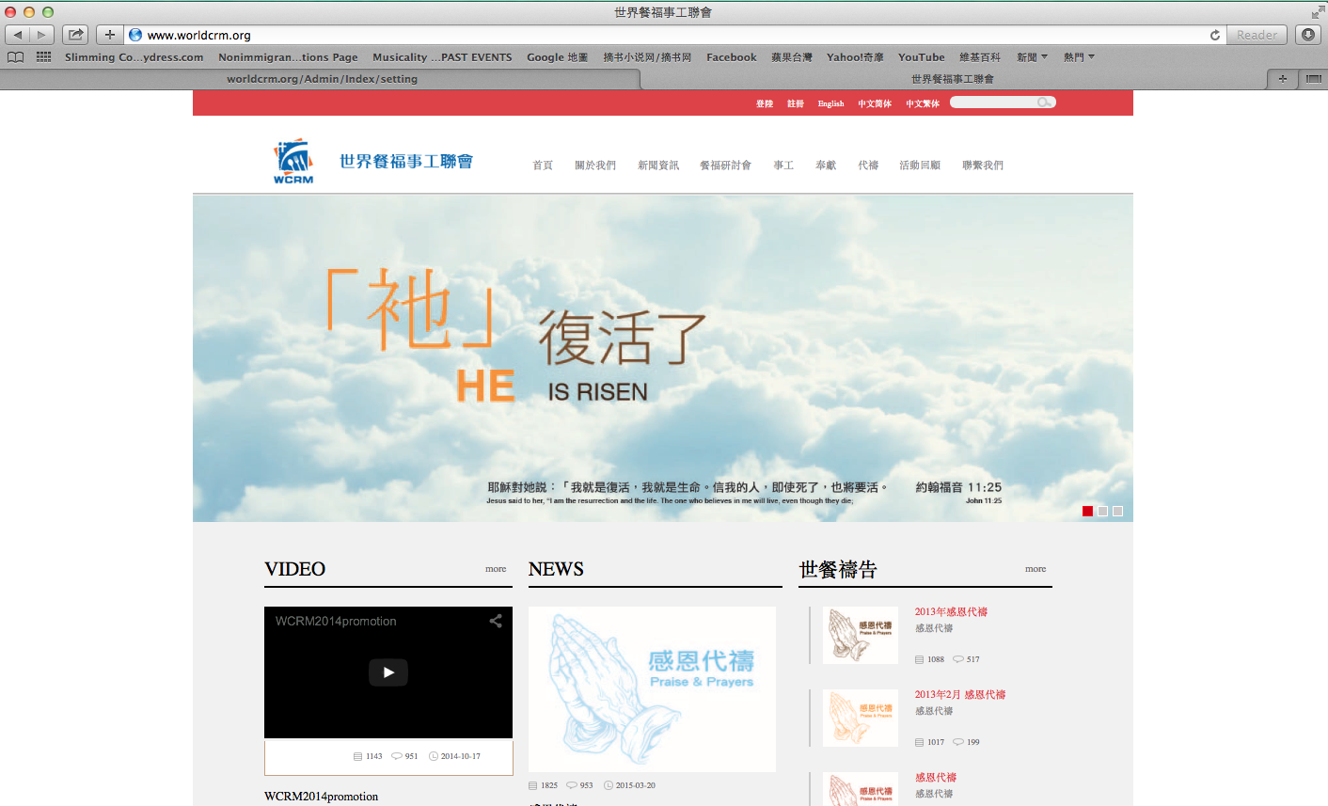Image resolution: width=1328 pixels, height=806 pixels.
Task: Click the search magnifier icon in the red bar
Action: click(x=1045, y=102)
